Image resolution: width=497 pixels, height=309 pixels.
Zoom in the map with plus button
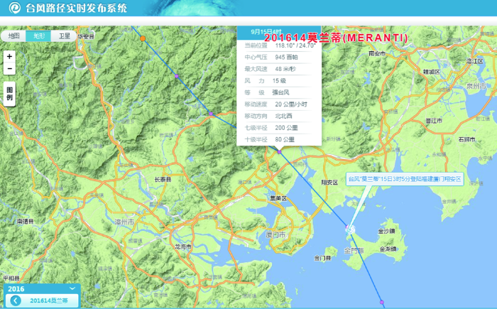9,55
